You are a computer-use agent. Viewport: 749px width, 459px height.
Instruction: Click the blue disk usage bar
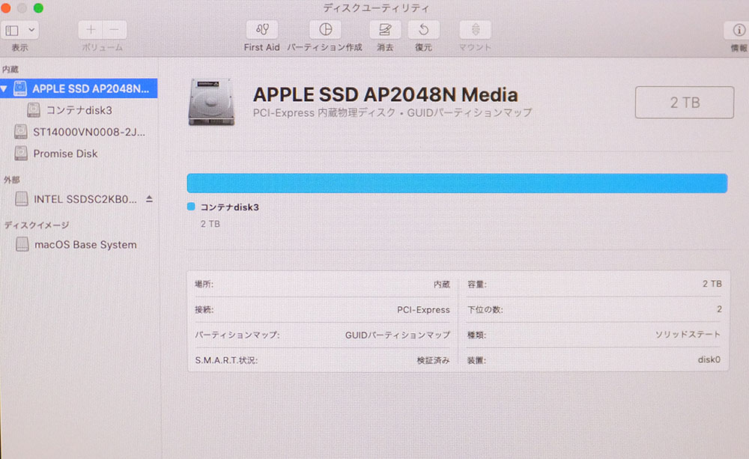pos(457,183)
